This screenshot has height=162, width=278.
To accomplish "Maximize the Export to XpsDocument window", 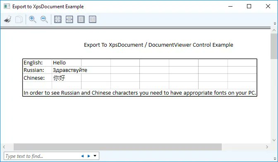I will point(249,6).
